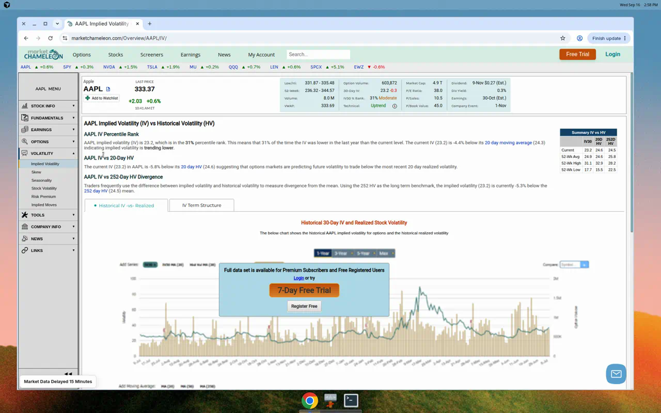Open a new browser tab
The width and height of the screenshot is (661, 413).
[150, 23]
